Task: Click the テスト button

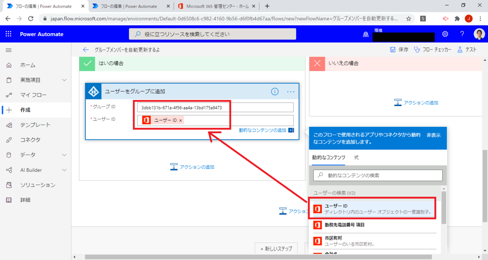Action: point(467,50)
